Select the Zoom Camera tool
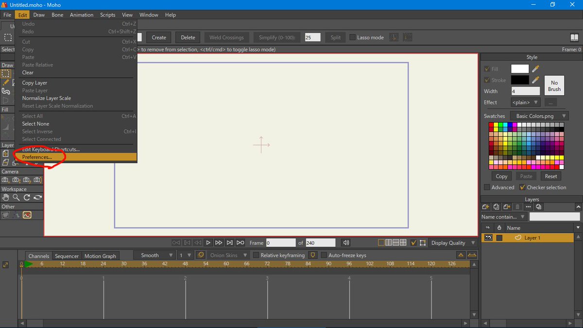The height and width of the screenshot is (328, 583). point(16,180)
